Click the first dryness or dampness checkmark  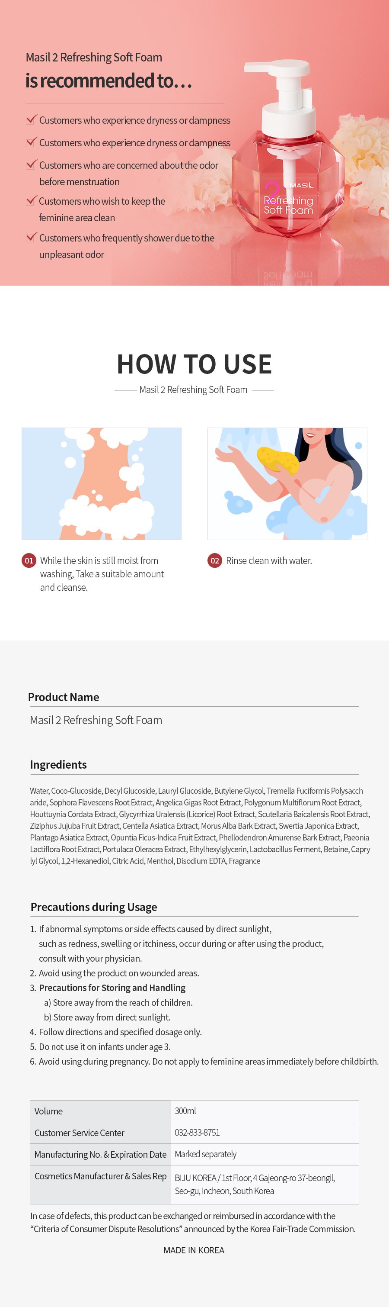tap(32, 119)
